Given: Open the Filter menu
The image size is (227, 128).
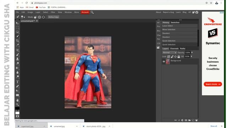Looking at the screenshot, I should 53,12.
